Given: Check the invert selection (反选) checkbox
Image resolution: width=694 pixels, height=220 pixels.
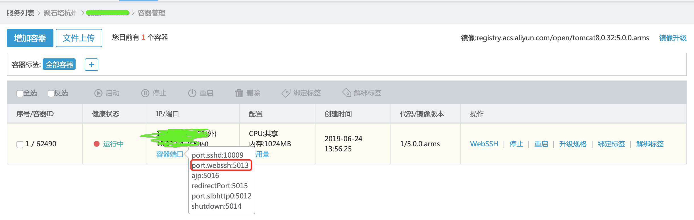Looking at the screenshot, I should pyautogui.click(x=51, y=93).
